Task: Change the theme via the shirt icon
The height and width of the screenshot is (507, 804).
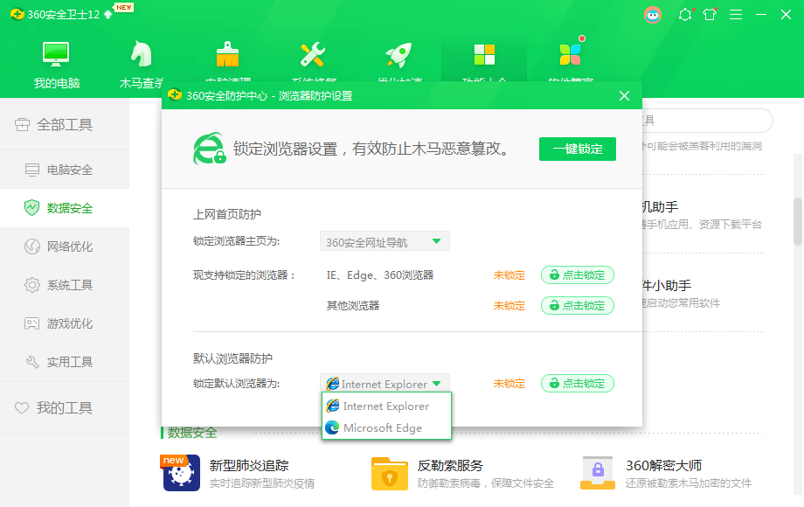Action: (x=709, y=14)
